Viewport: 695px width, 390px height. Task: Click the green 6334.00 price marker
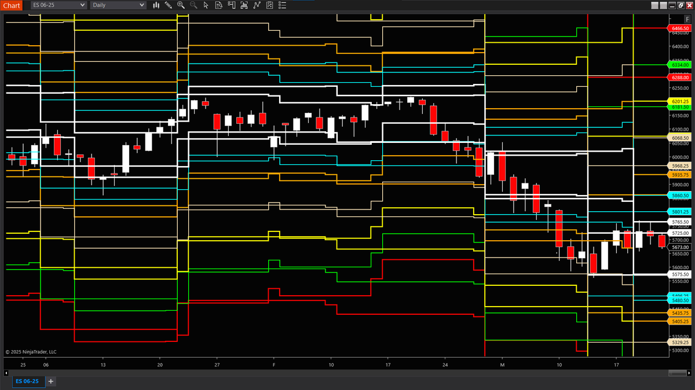coord(679,65)
